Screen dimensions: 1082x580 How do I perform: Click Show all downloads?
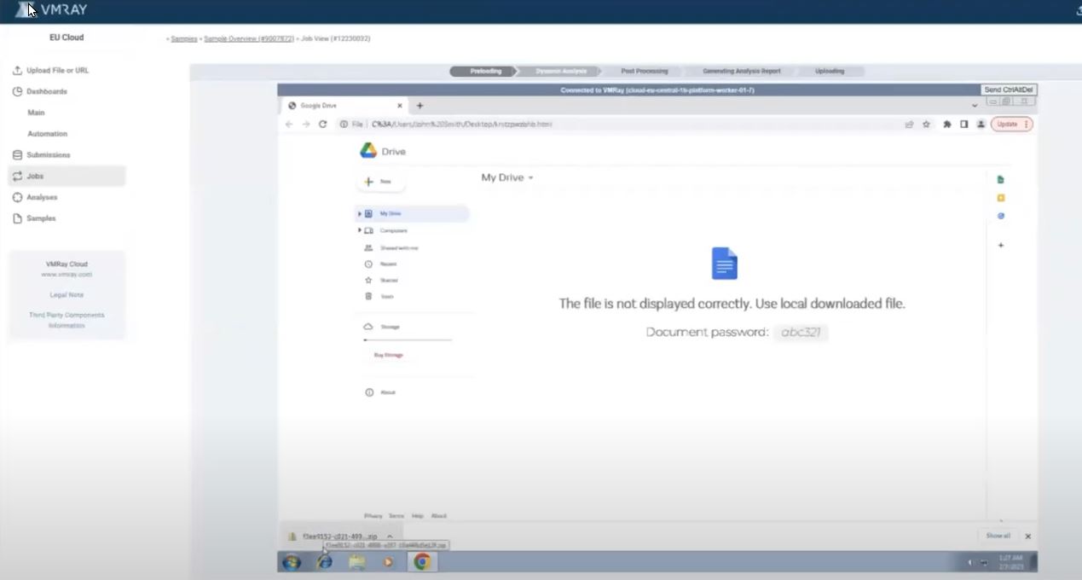pos(998,536)
